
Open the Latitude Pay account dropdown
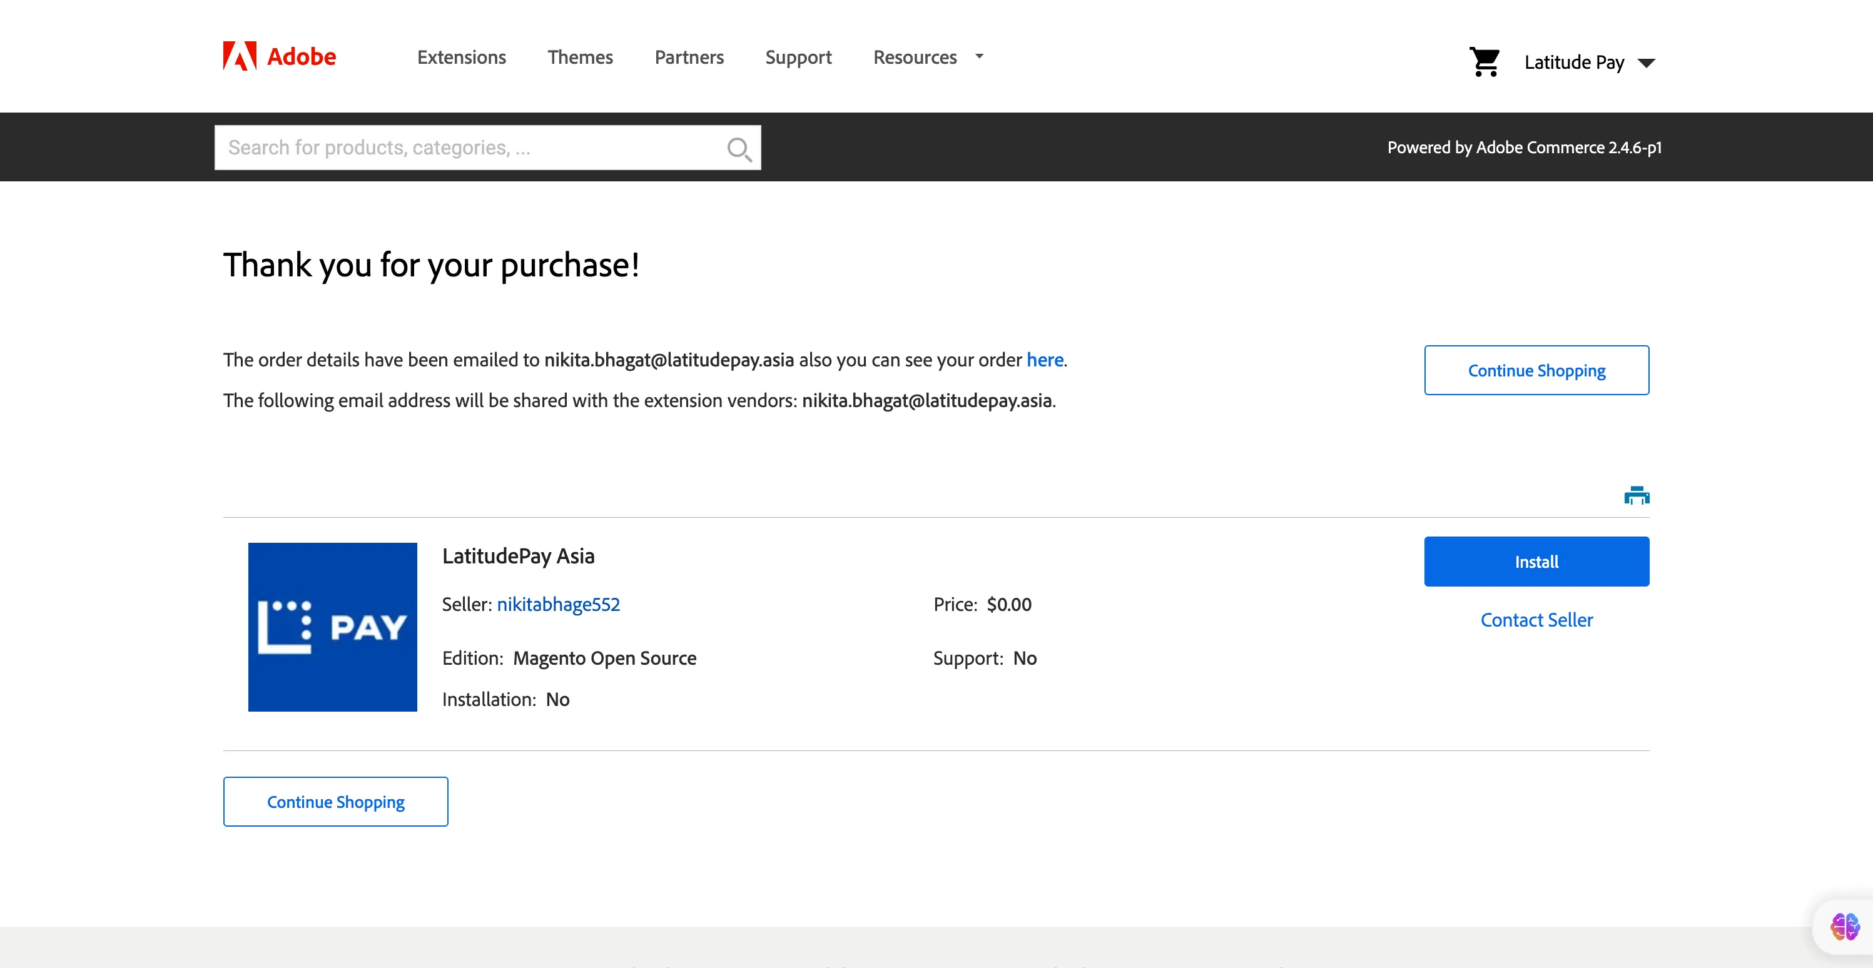pyautogui.click(x=1590, y=63)
